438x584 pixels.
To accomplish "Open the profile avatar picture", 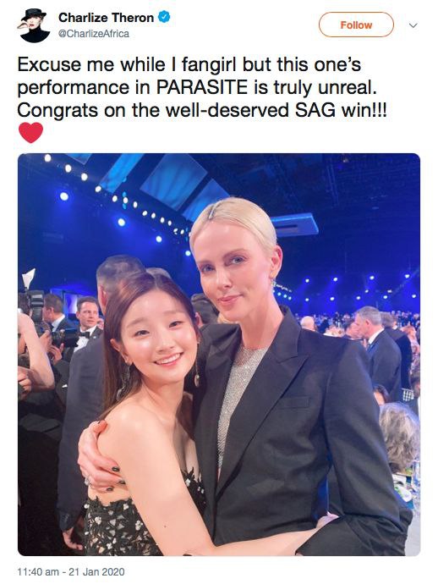I will 34,25.
